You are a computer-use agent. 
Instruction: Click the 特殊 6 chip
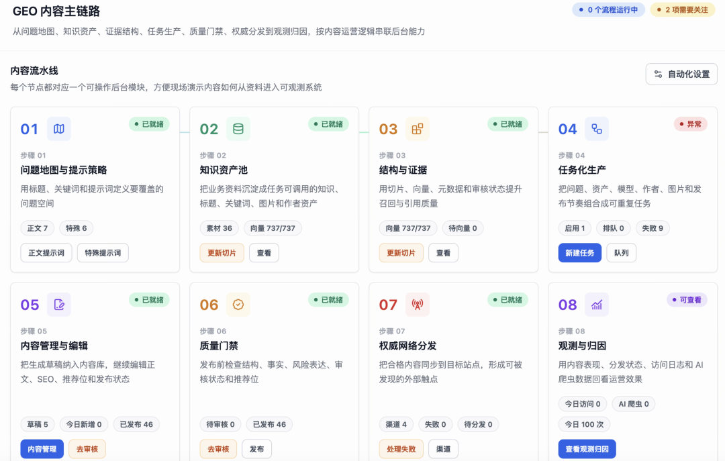pyautogui.click(x=77, y=228)
